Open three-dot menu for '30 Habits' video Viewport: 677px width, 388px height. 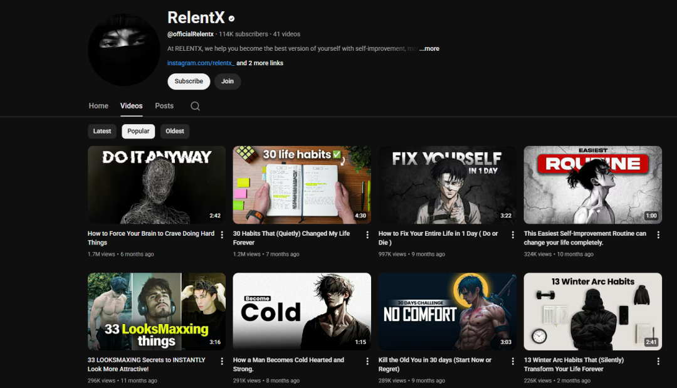(x=367, y=235)
